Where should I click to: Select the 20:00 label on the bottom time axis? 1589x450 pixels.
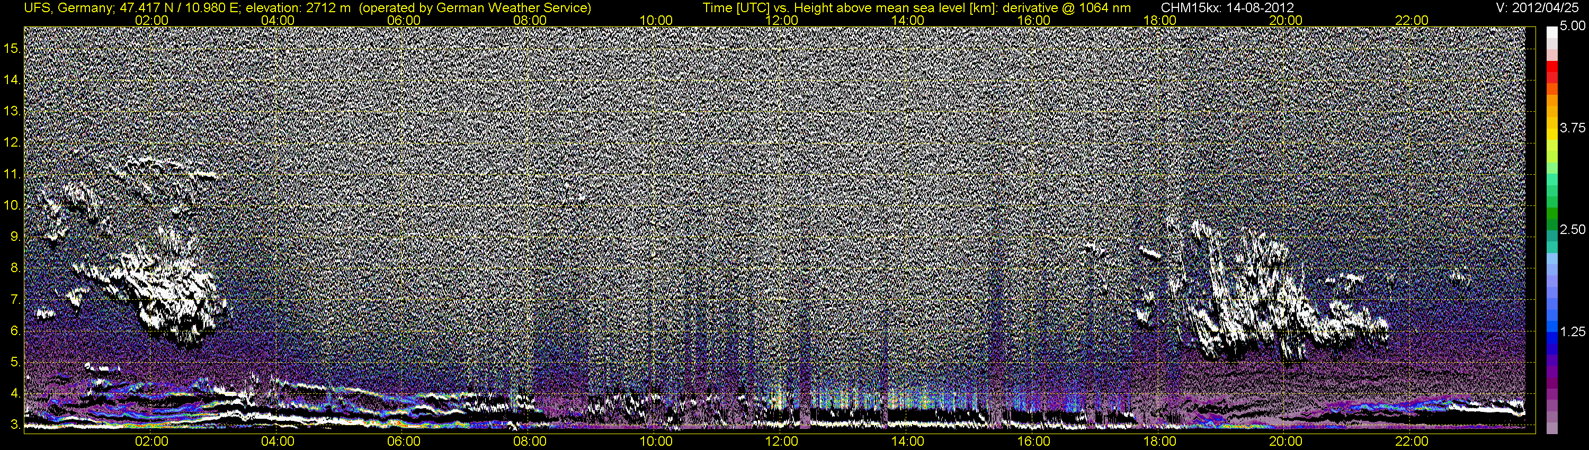(1286, 442)
